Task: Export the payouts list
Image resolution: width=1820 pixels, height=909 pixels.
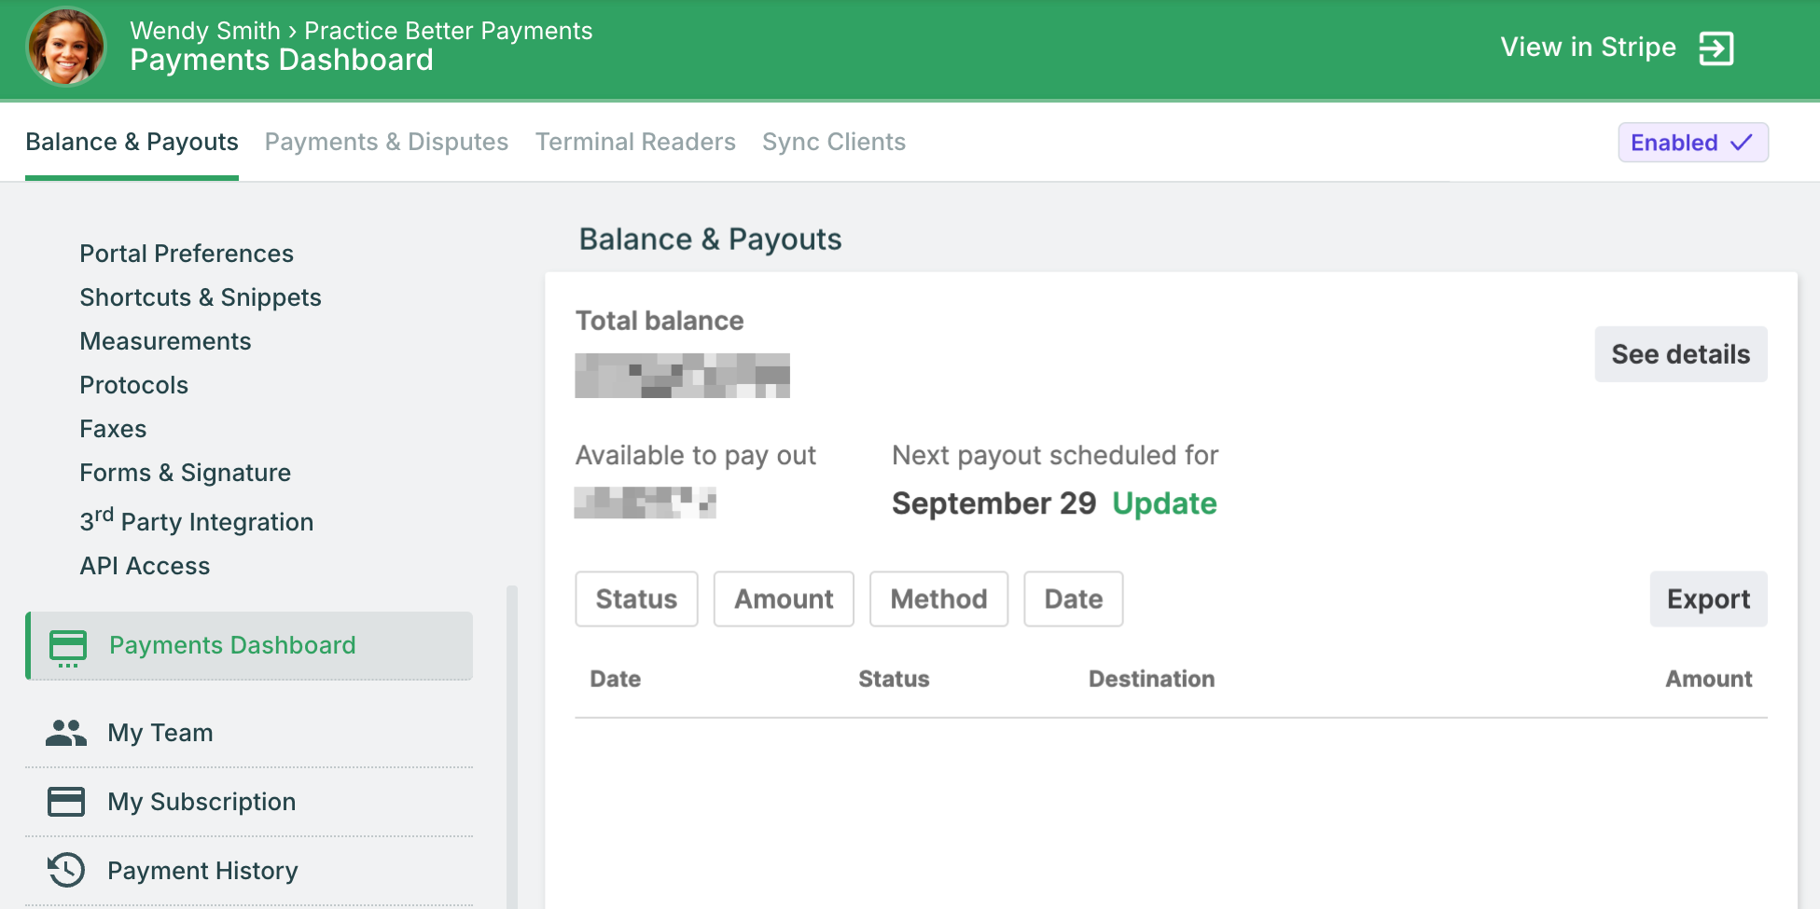Action: pyautogui.click(x=1708, y=599)
